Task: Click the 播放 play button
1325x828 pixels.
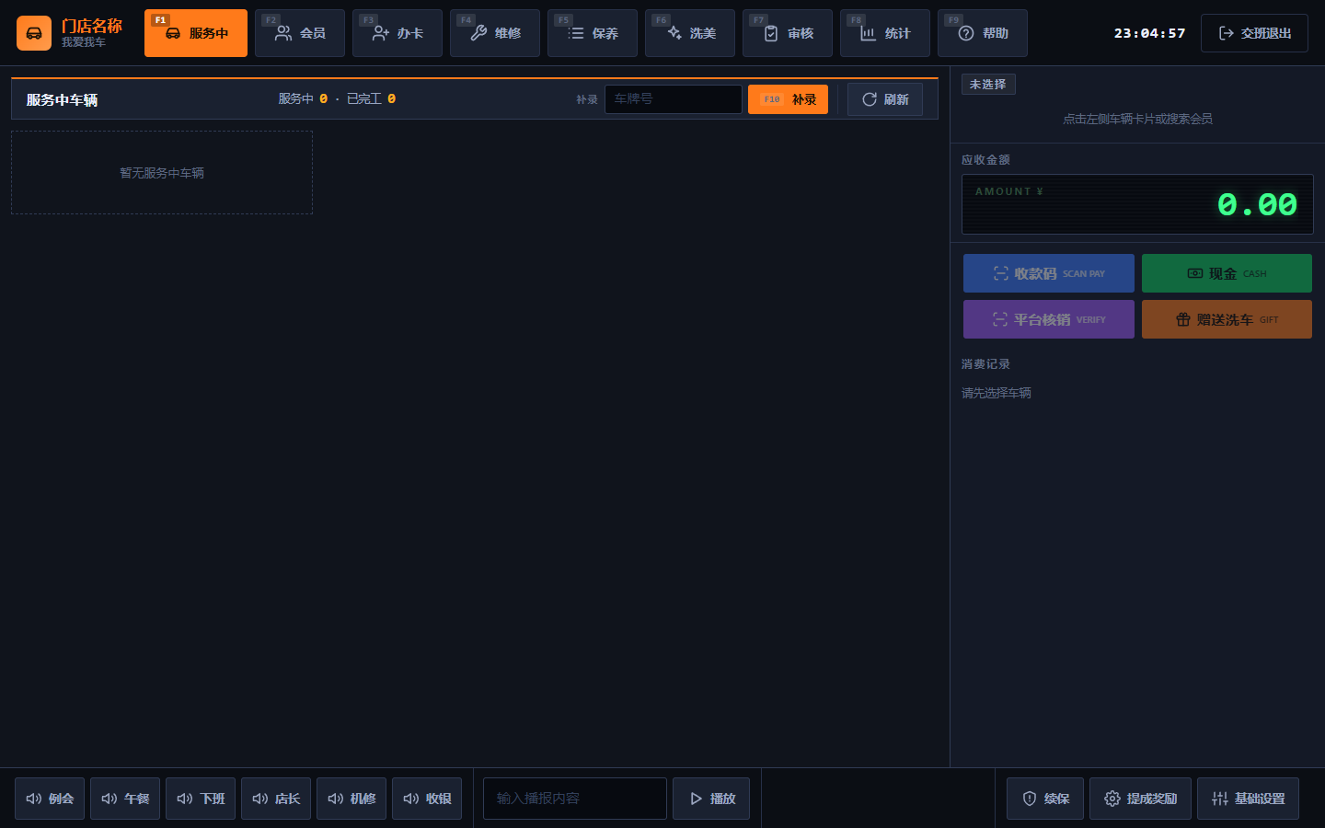Action: pyautogui.click(x=711, y=799)
